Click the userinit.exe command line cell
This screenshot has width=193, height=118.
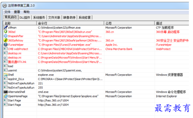click(60, 70)
